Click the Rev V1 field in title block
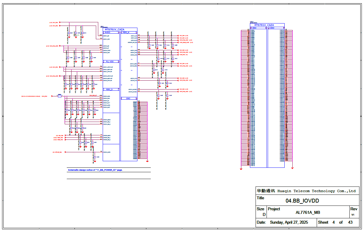The height and width of the screenshot is (232, 363). [x=353, y=214]
